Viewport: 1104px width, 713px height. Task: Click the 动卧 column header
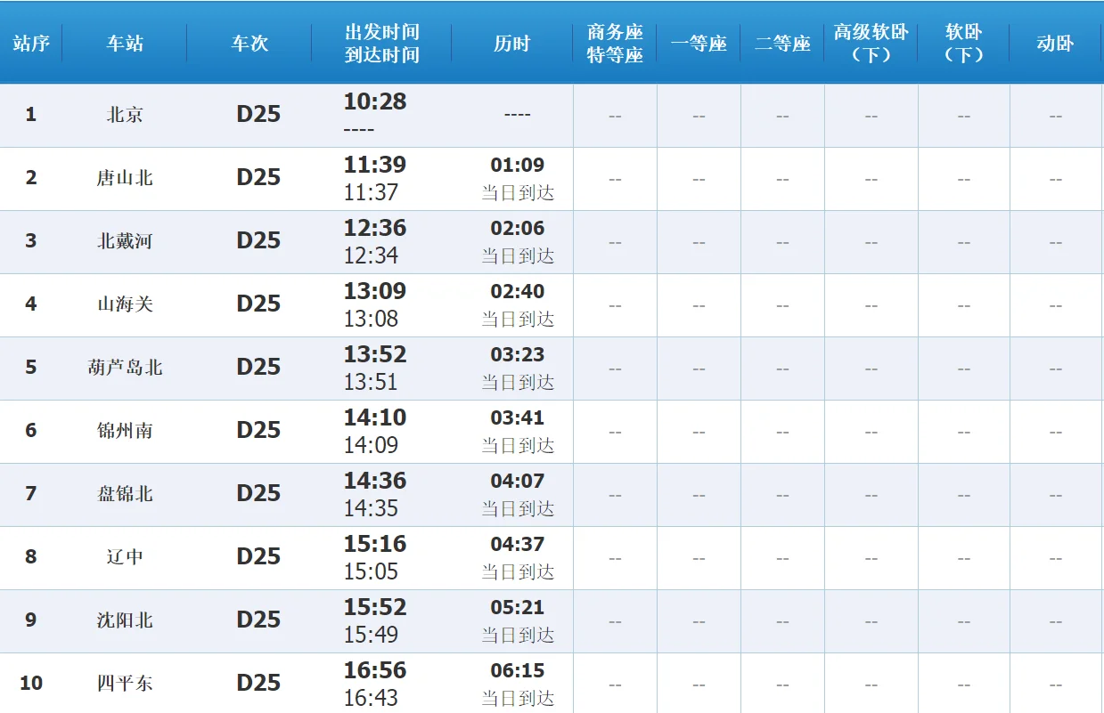coord(1054,42)
